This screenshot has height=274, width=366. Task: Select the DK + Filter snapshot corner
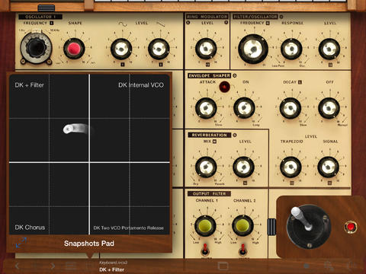29,85
